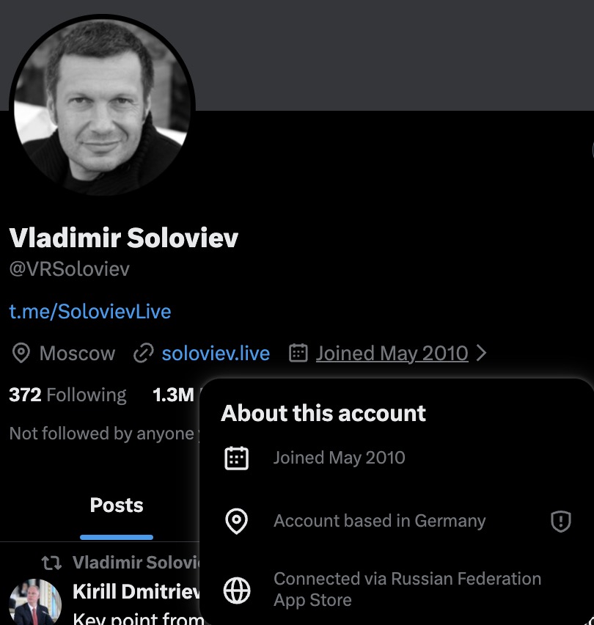
Task: Click the globe icon beside App Store info
Action: click(237, 590)
